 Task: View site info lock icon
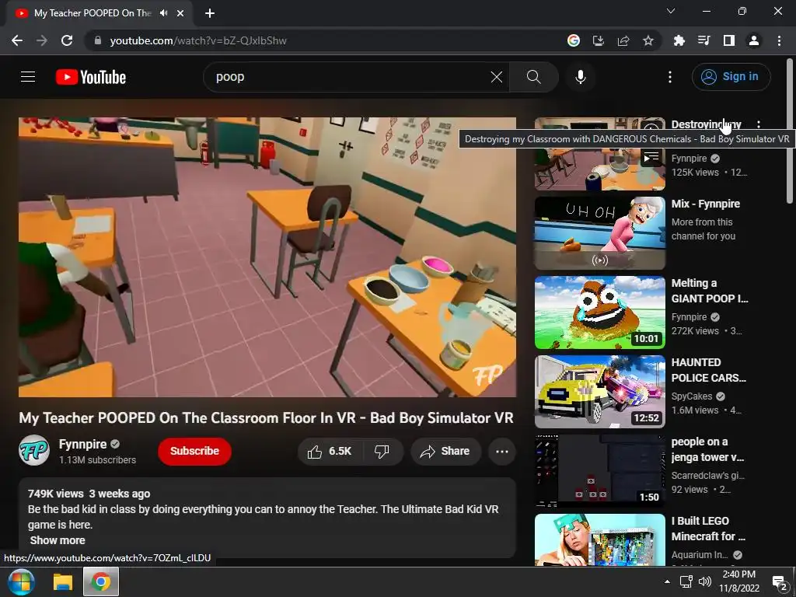(97, 40)
